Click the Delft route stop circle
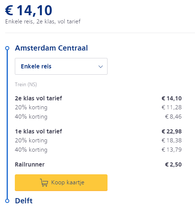 pyautogui.click(x=7, y=201)
